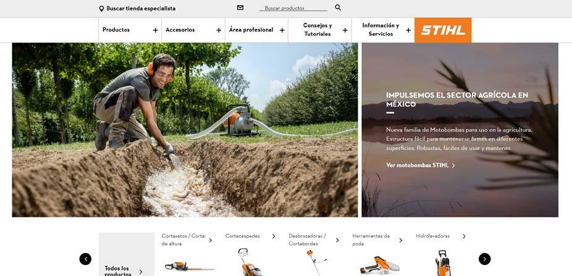Image resolution: width=572 pixels, height=276 pixels.
Task: Click the chevron next to Hidrolavadoras
Action: coord(464,236)
